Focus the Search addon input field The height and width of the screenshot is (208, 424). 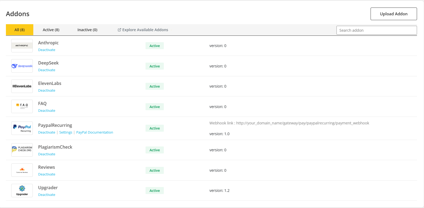(x=376, y=30)
